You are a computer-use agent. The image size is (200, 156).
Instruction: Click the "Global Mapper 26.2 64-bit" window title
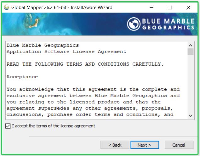point(61,7)
